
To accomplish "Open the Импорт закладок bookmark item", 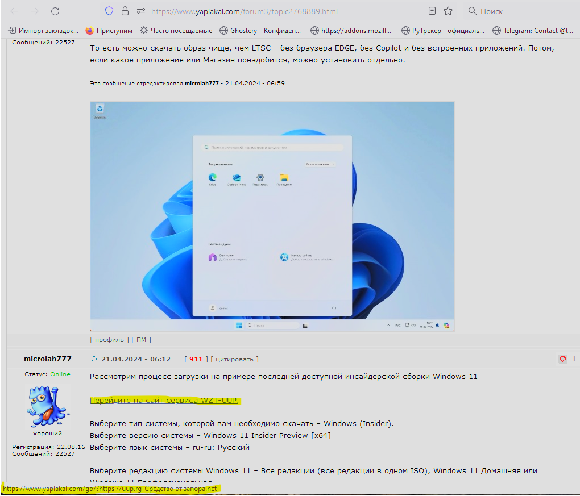I will 44,31.
